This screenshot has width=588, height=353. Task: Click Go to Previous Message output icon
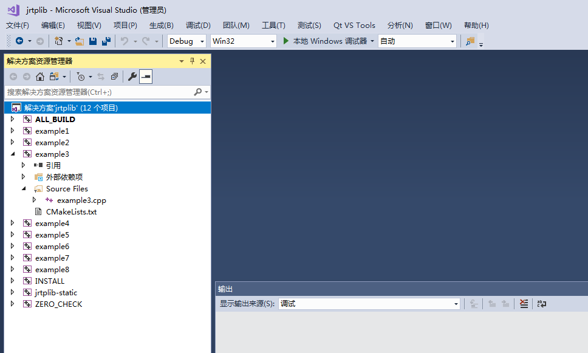click(492, 303)
